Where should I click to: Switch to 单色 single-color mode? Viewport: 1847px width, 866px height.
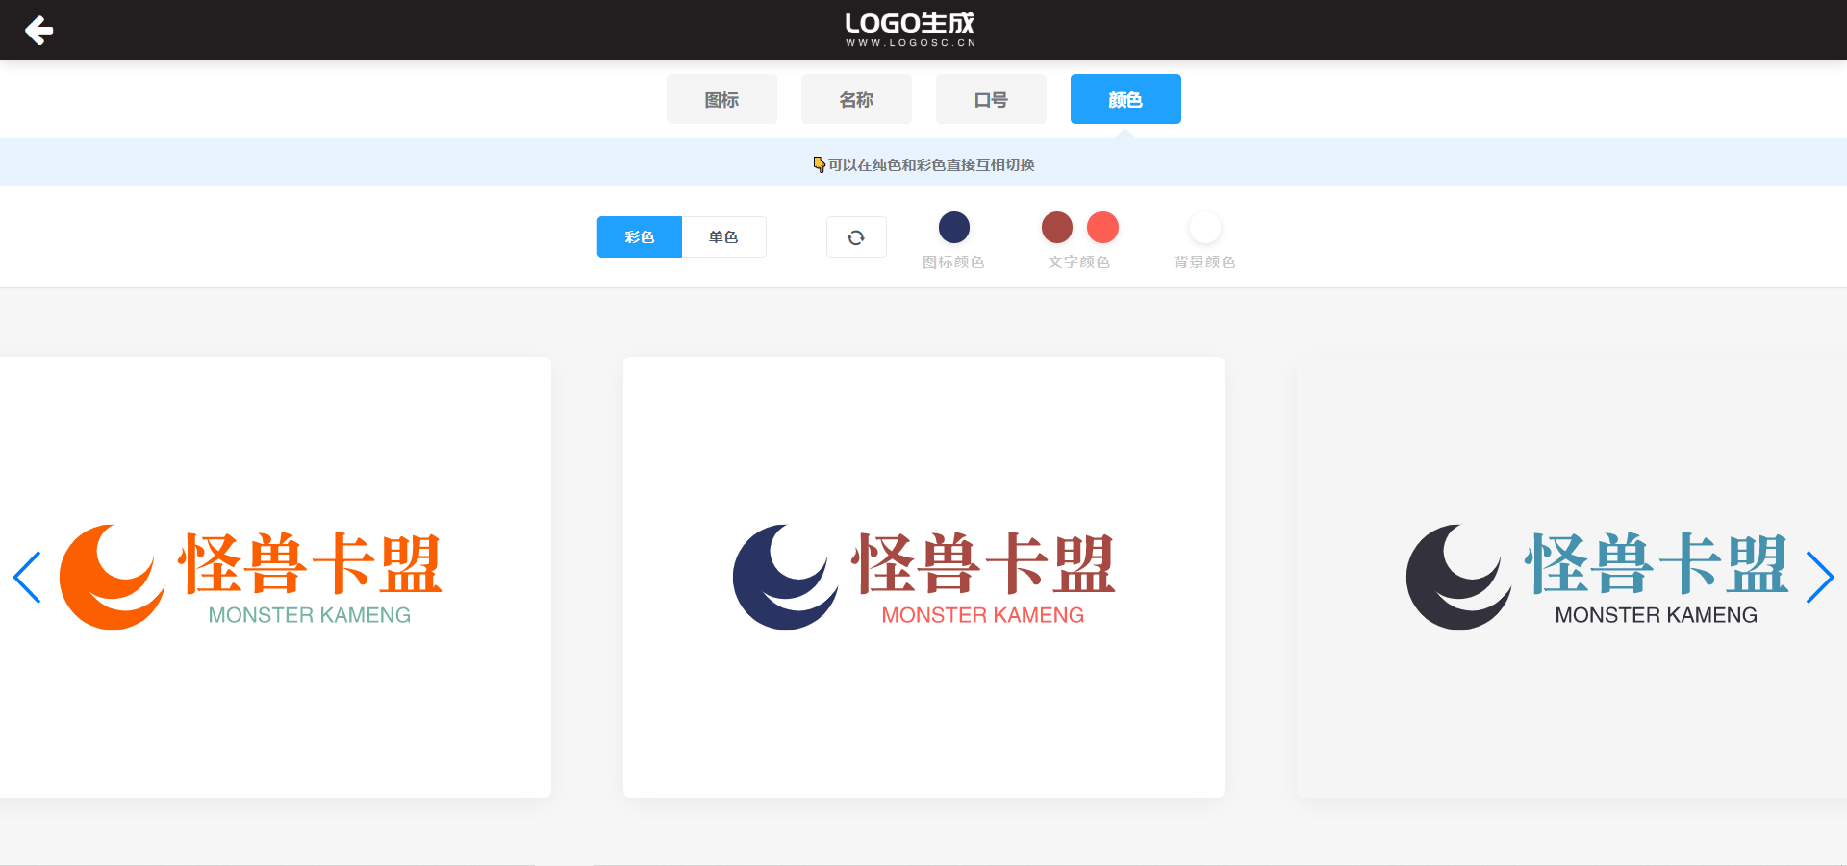tap(723, 237)
